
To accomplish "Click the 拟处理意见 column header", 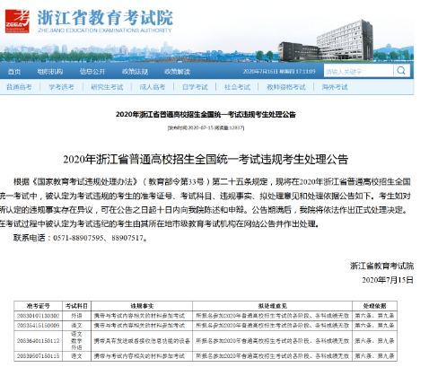I will 272,306.
